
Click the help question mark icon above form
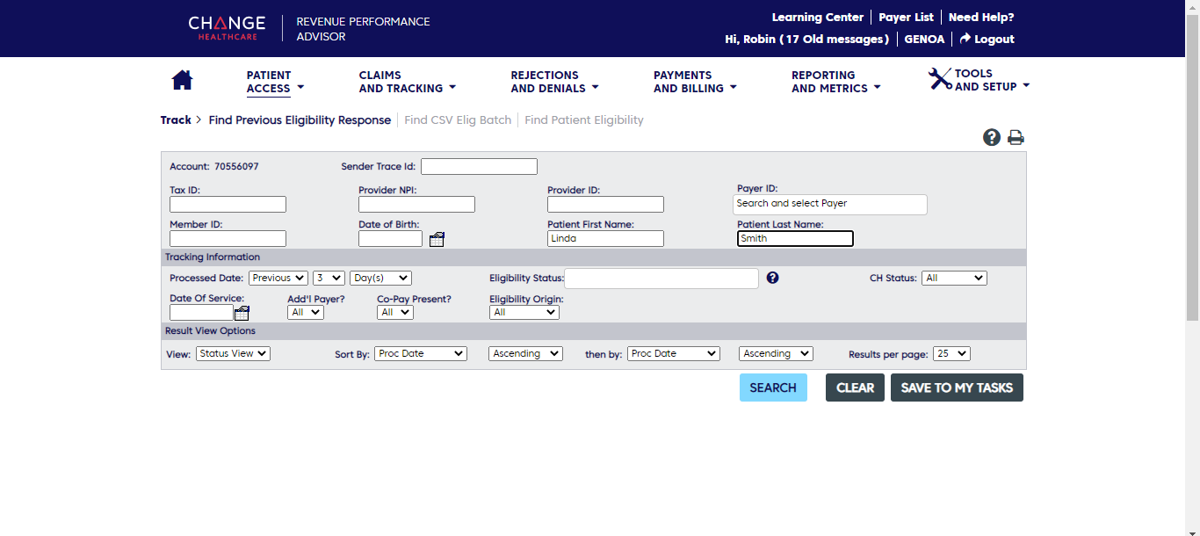point(992,137)
